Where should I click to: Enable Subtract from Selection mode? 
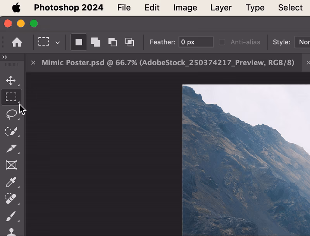click(x=113, y=42)
